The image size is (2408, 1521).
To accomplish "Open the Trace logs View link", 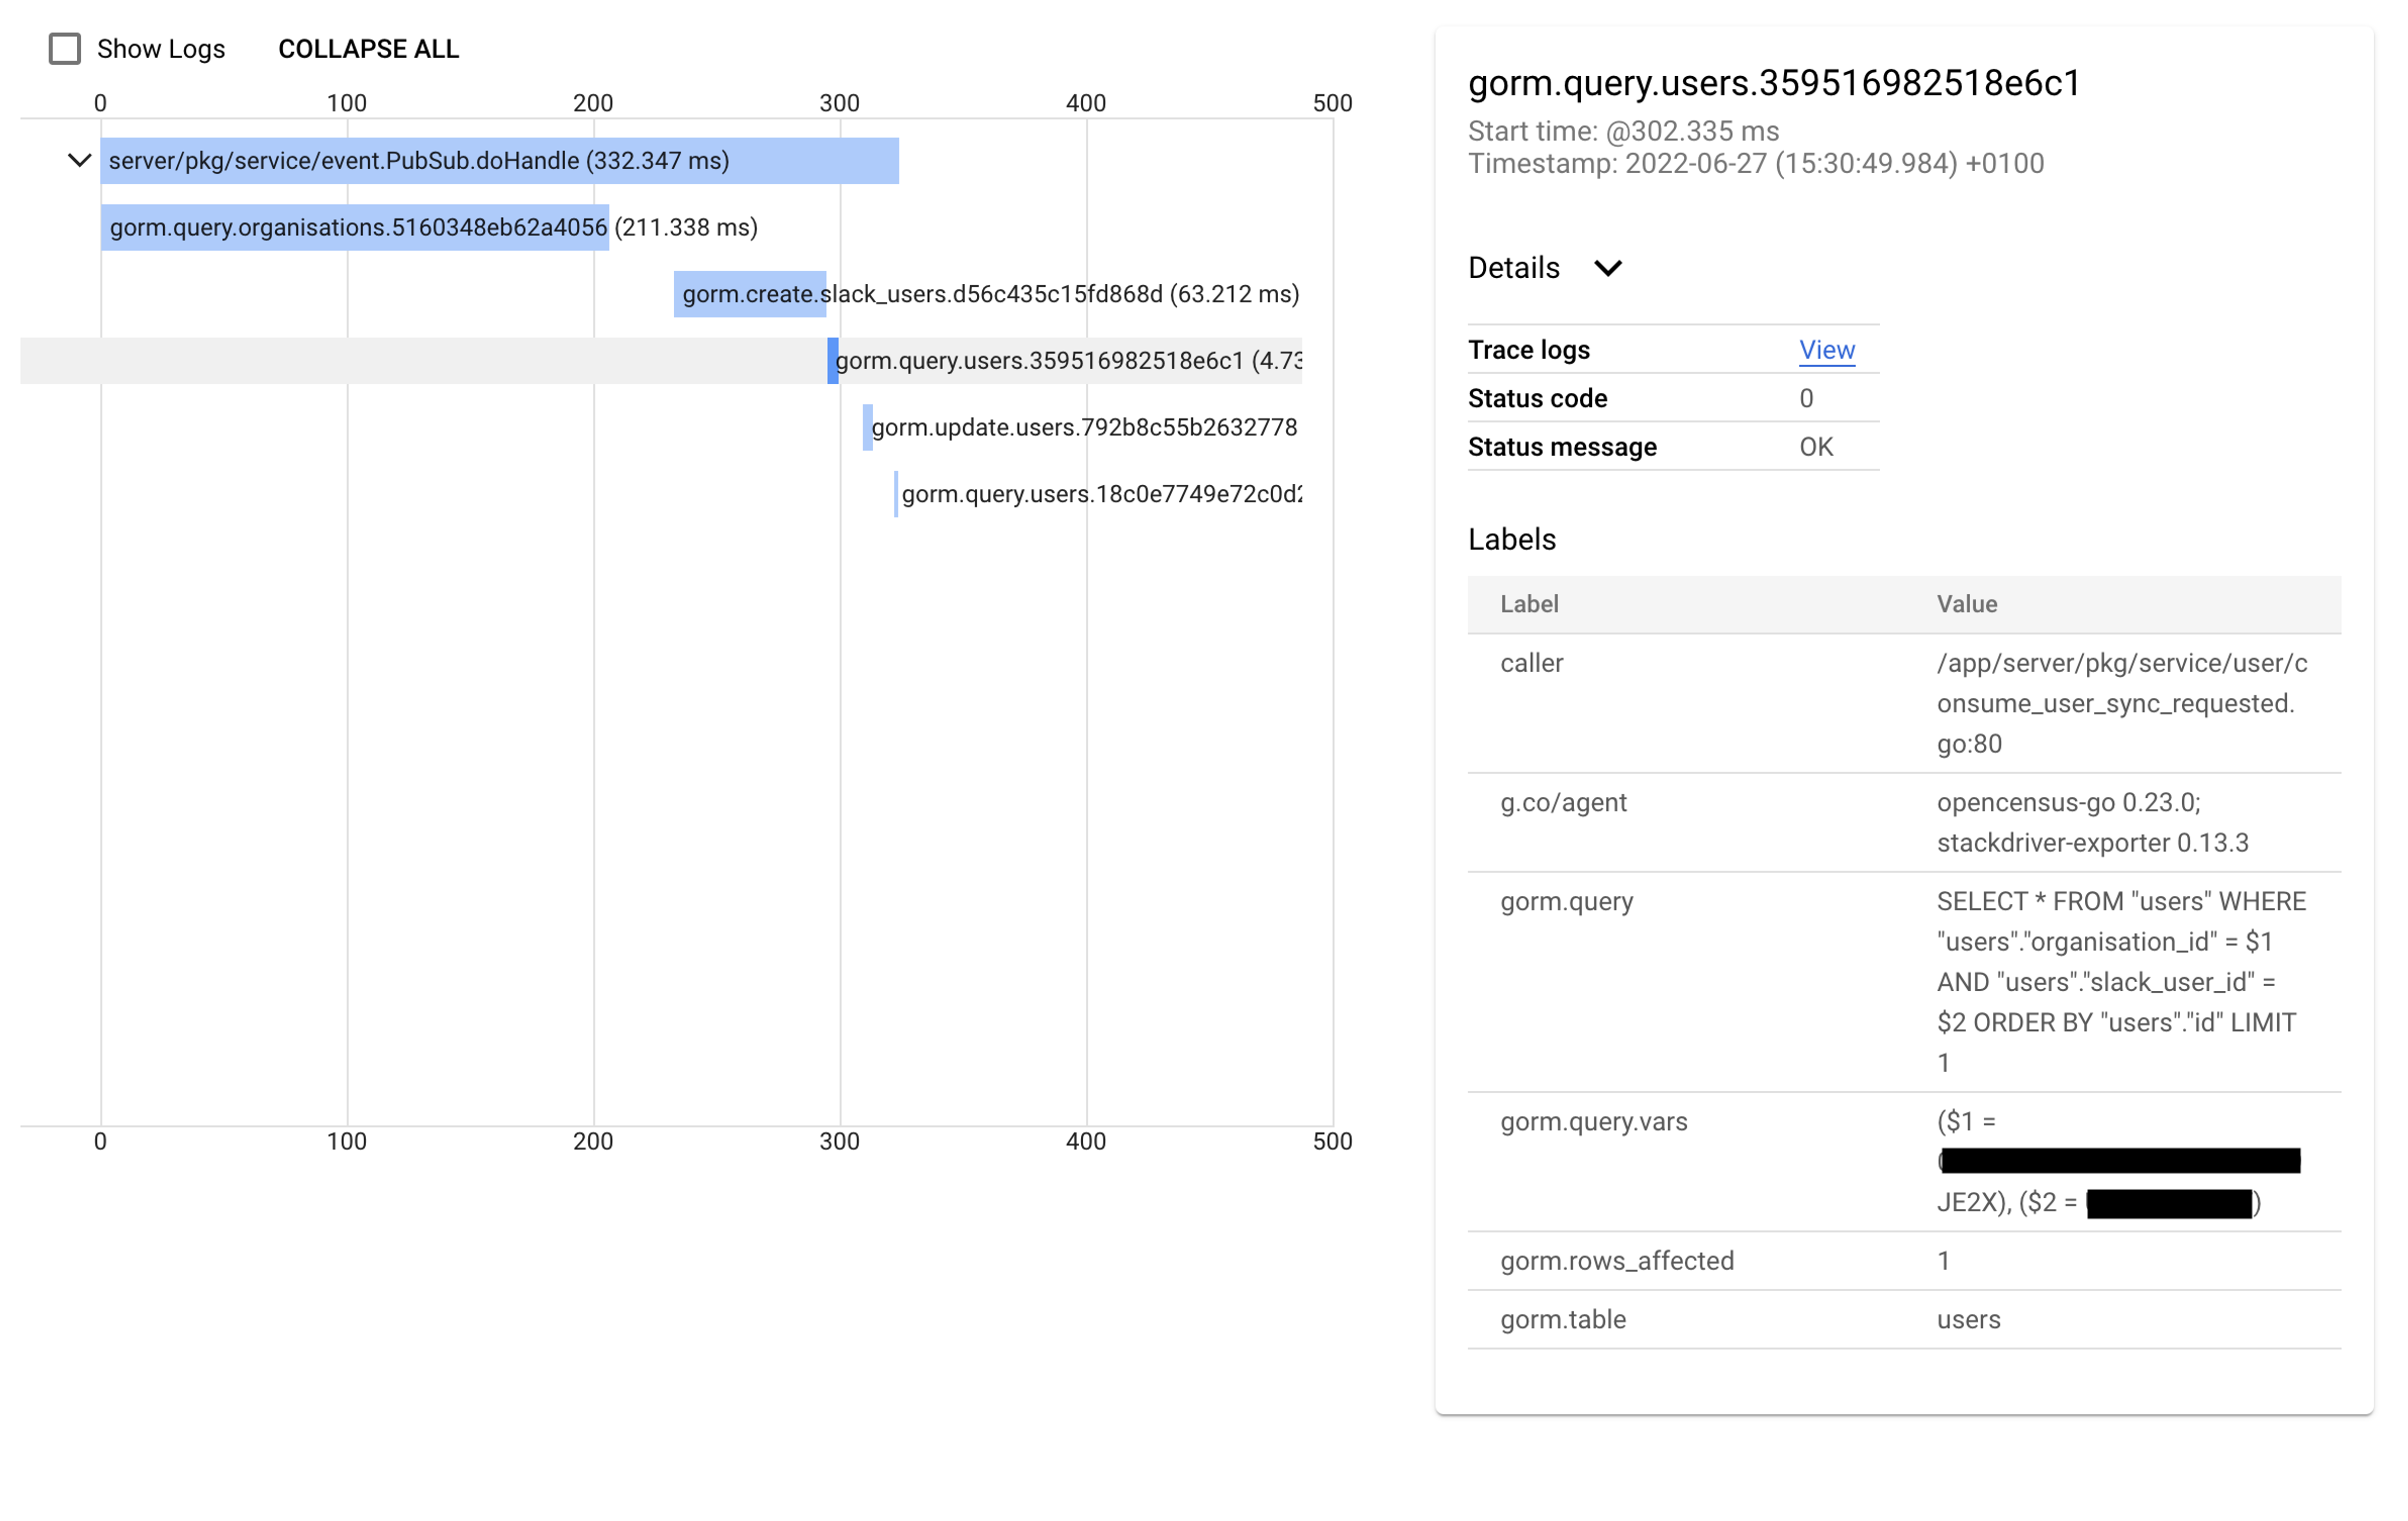I will pyautogui.click(x=1826, y=350).
